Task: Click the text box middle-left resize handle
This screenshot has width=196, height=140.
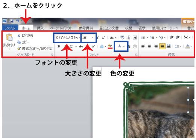Action: pos(188,100)
